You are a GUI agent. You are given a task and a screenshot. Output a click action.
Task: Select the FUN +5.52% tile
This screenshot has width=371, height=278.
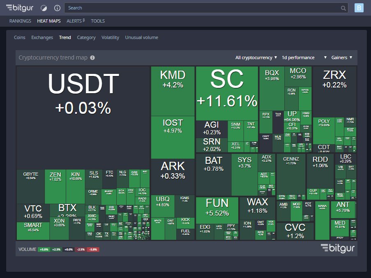217,210
